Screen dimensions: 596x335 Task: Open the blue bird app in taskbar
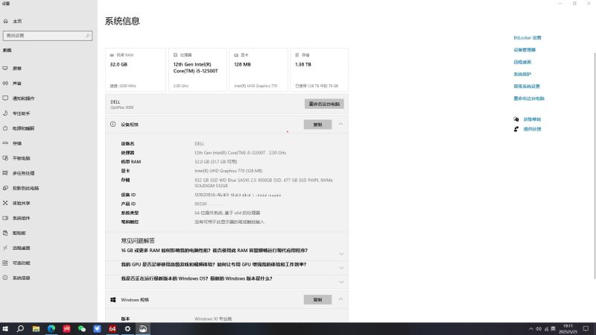tap(98, 328)
